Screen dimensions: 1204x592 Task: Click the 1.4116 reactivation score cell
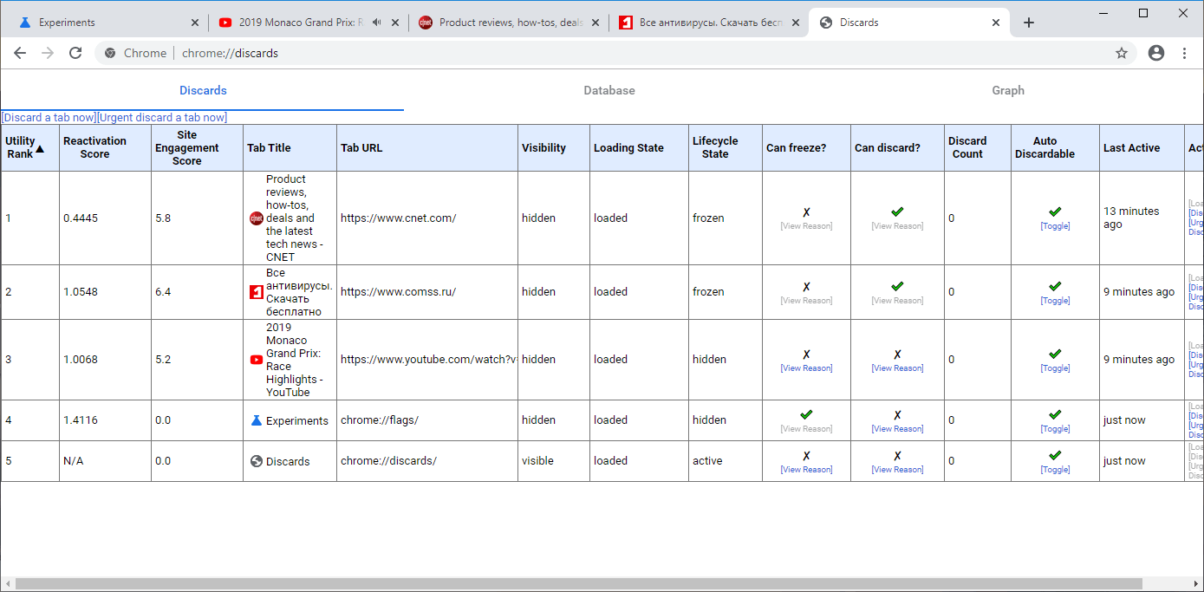(105, 420)
